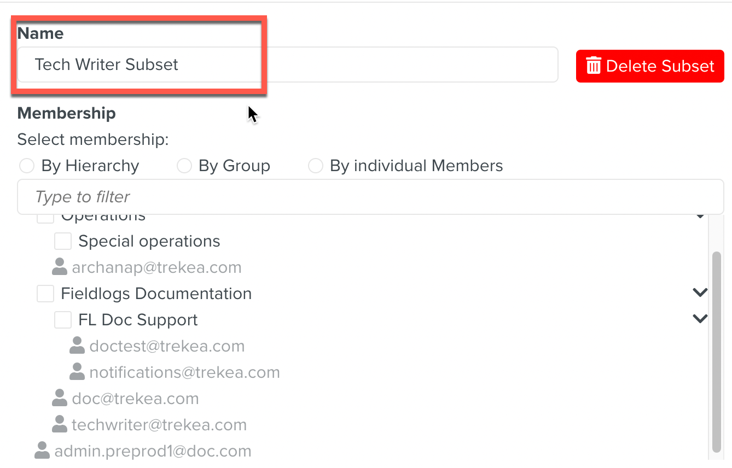This screenshot has width=732, height=468.
Task: Click the user icon beside doc@trekea.com
Action: click(x=59, y=398)
